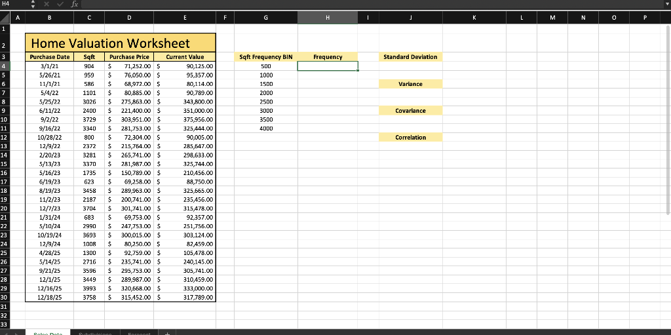Open the Name Box dropdown arrows

click(x=33, y=4)
